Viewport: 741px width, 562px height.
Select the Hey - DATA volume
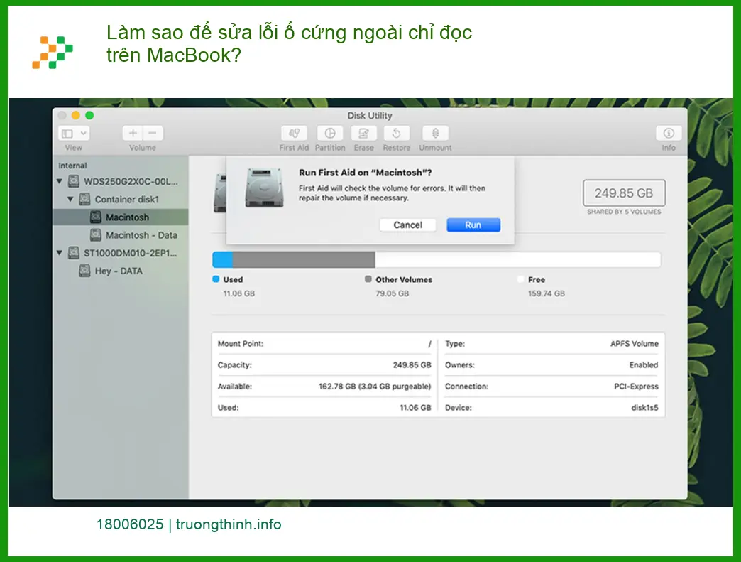(x=121, y=271)
